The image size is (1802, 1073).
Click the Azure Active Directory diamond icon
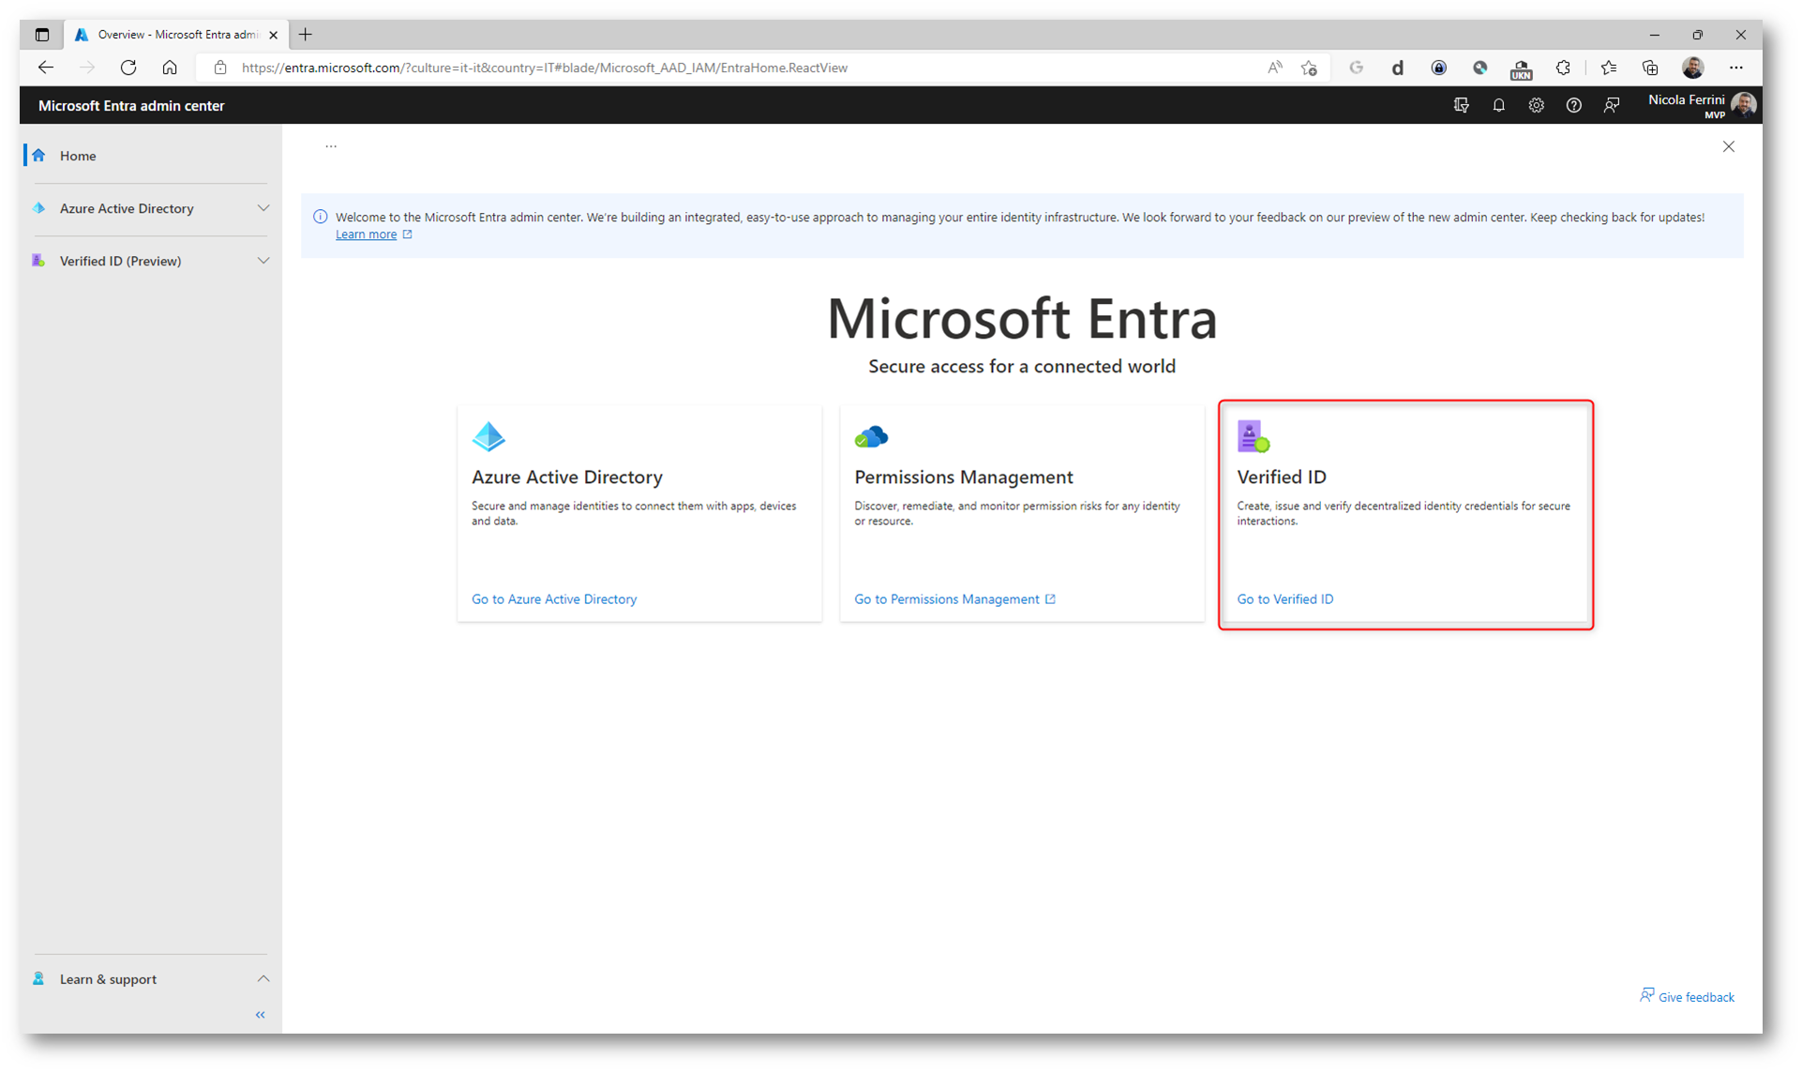488,436
